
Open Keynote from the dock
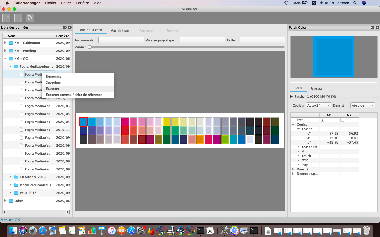tap(102, 231)
